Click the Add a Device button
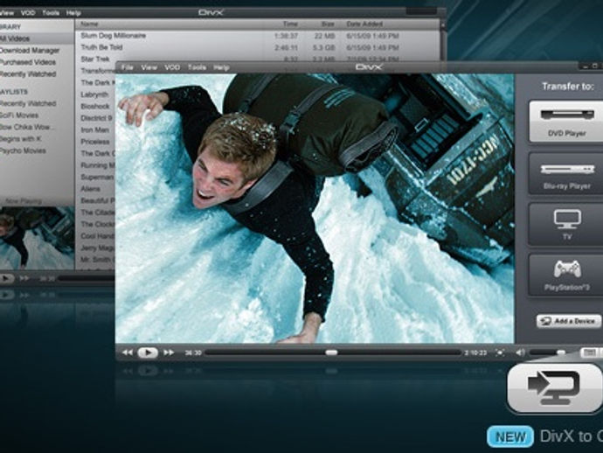 pyautogui.click(x=569, y=321)
